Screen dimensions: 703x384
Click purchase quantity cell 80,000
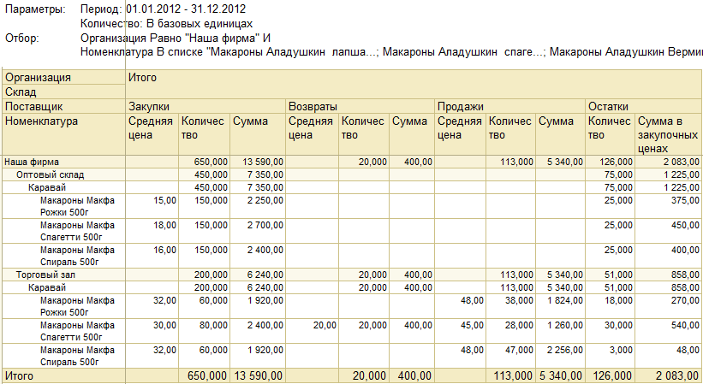tap(205, 331)
